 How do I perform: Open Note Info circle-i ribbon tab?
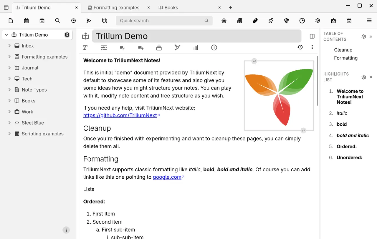(x=214, y=47)
